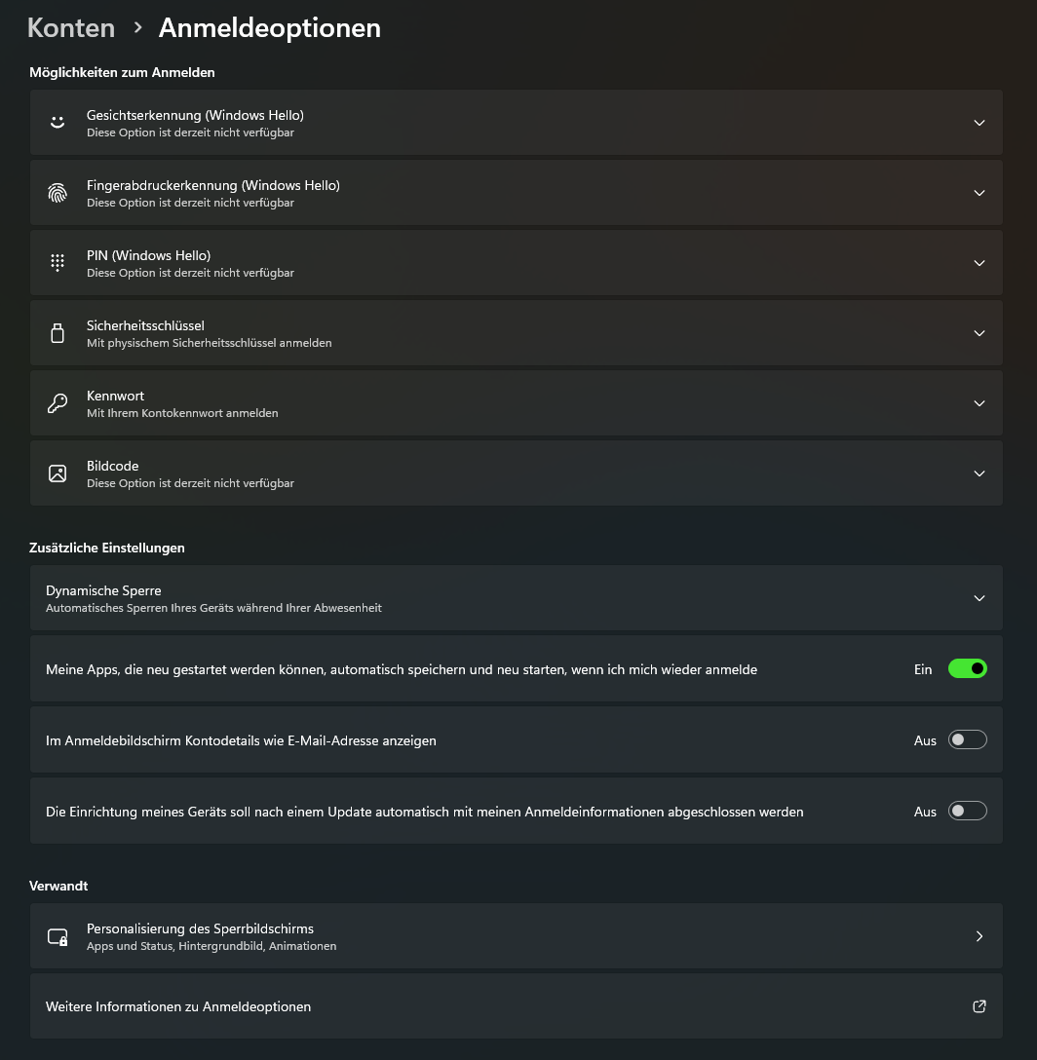Click the fingerprint recognition icon
The image size is (1037, 1060).
point(58,193)
